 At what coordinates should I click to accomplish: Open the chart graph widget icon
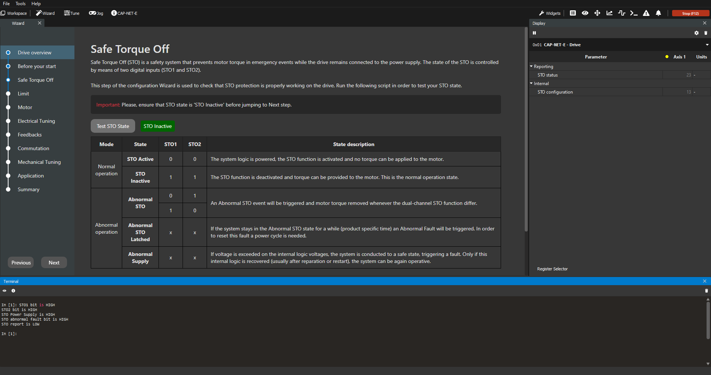click(610, 13)
